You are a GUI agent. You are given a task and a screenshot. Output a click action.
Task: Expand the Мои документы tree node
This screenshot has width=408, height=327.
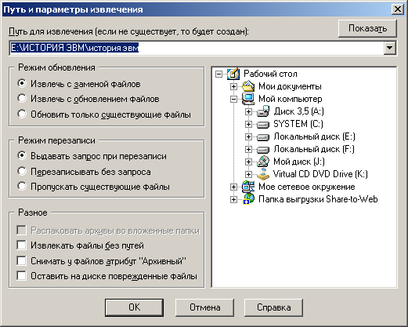(x=233, y=86)
